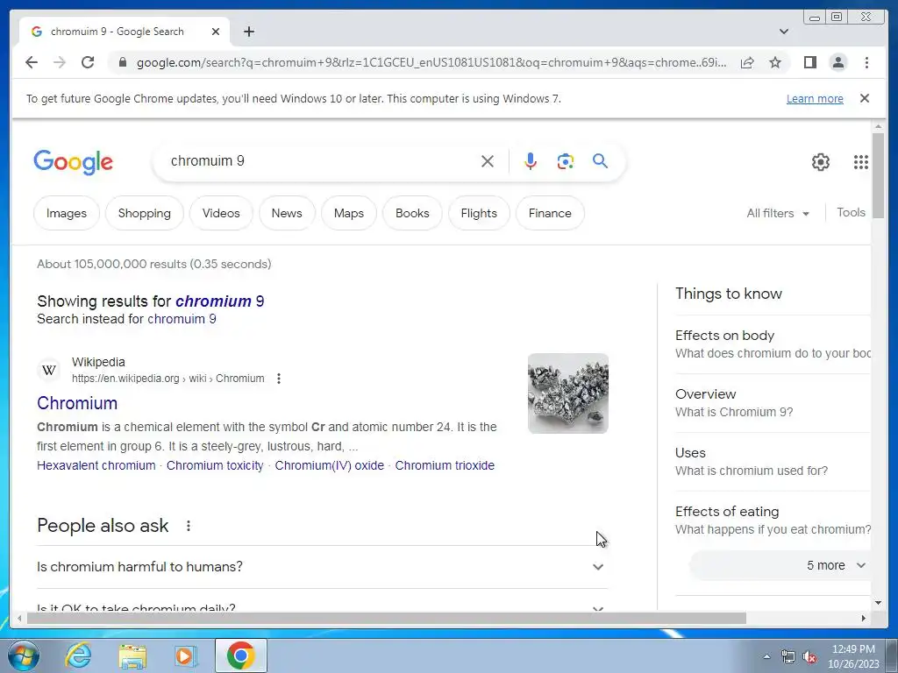Switch to Images results
The width and height of the screenshot is (898, 673).
coord(67,213)
